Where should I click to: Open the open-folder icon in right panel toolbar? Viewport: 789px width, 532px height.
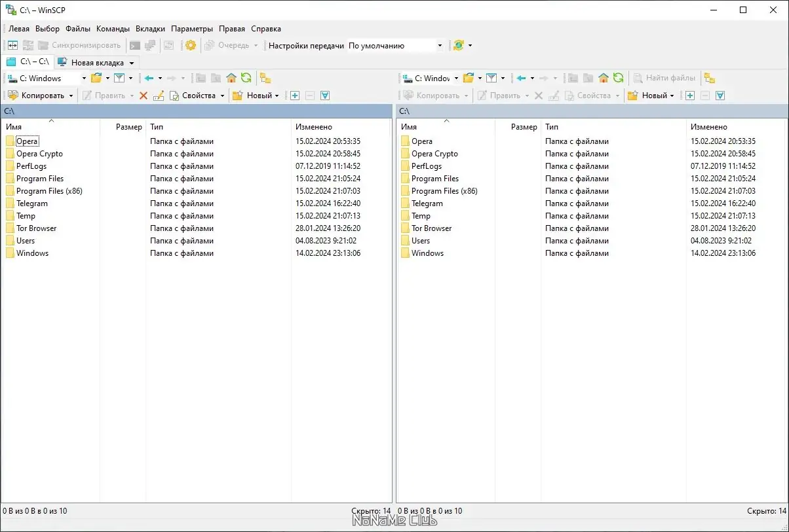click(x=469, y=78)
